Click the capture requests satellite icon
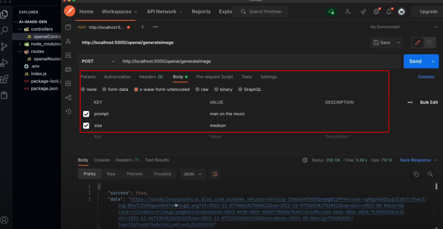Screen dimensions: 443x229 coord(363,11)
